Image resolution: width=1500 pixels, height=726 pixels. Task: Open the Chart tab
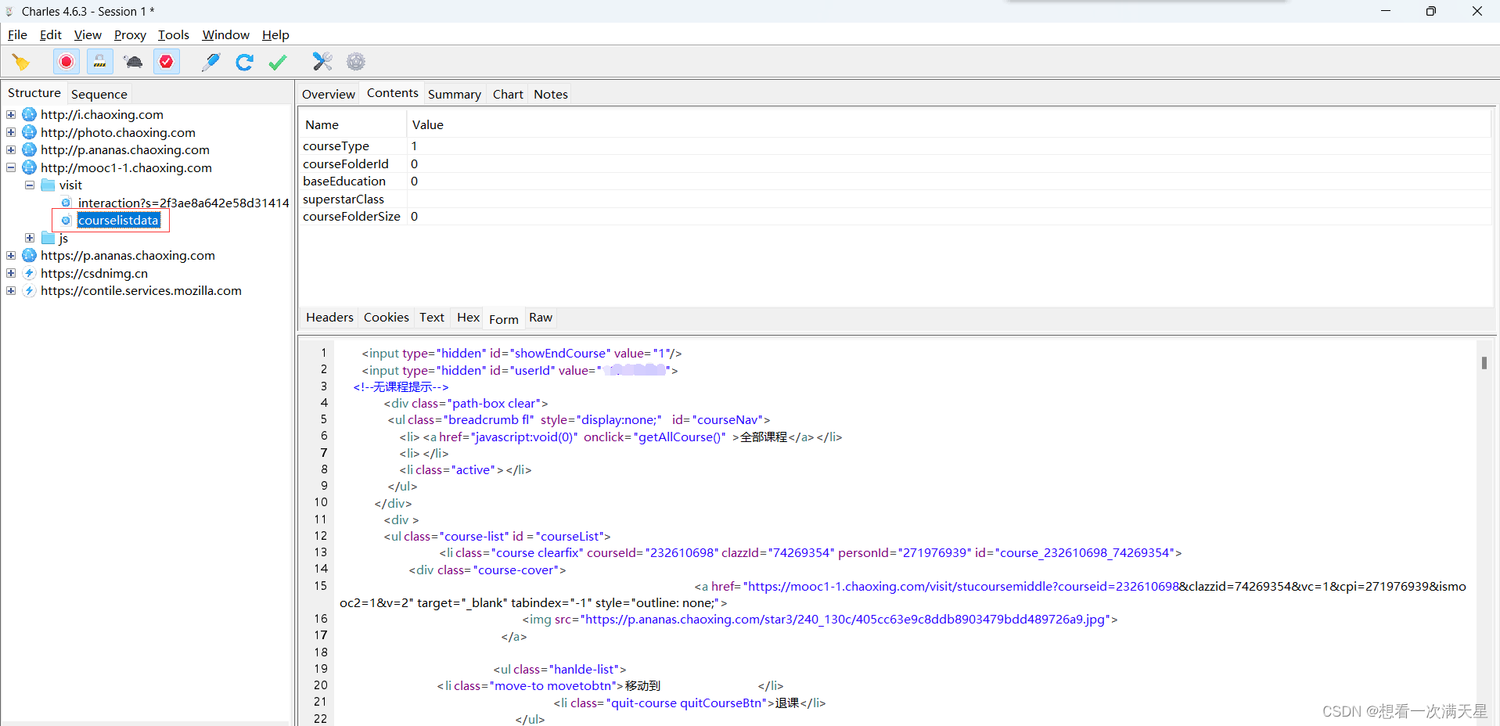508,94
